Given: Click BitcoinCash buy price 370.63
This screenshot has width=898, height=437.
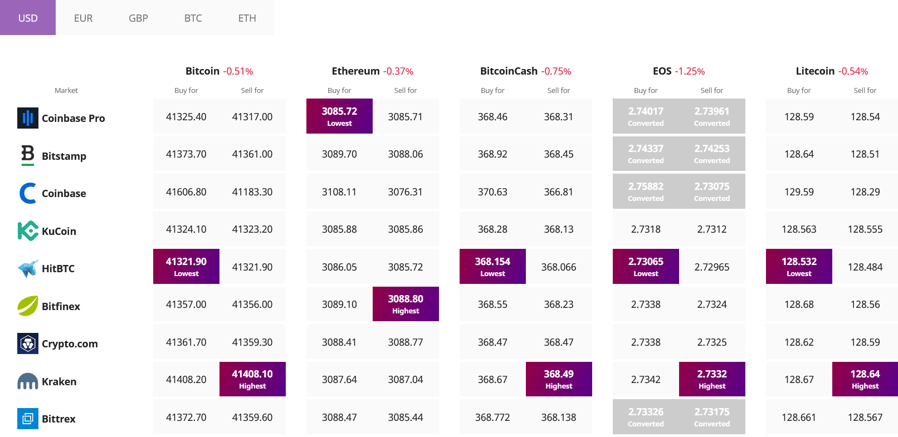Looking at the screenshot, I should [x=492, y=192].
